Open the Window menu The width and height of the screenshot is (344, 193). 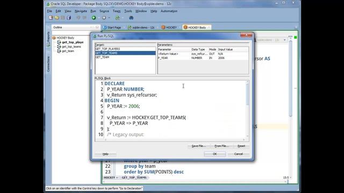pyautogui.click(x=141, y=11)
